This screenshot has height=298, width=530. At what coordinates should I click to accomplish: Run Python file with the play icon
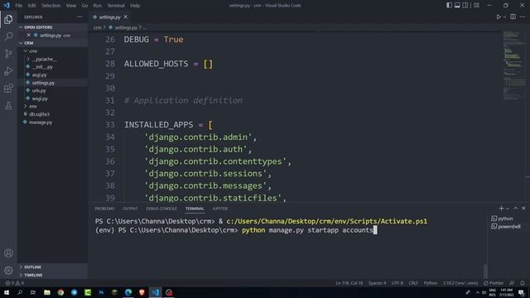[499, 17]
